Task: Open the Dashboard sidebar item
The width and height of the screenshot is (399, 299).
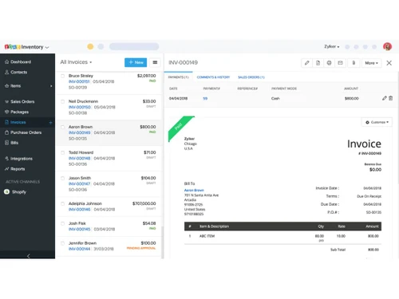Action: 18,61
